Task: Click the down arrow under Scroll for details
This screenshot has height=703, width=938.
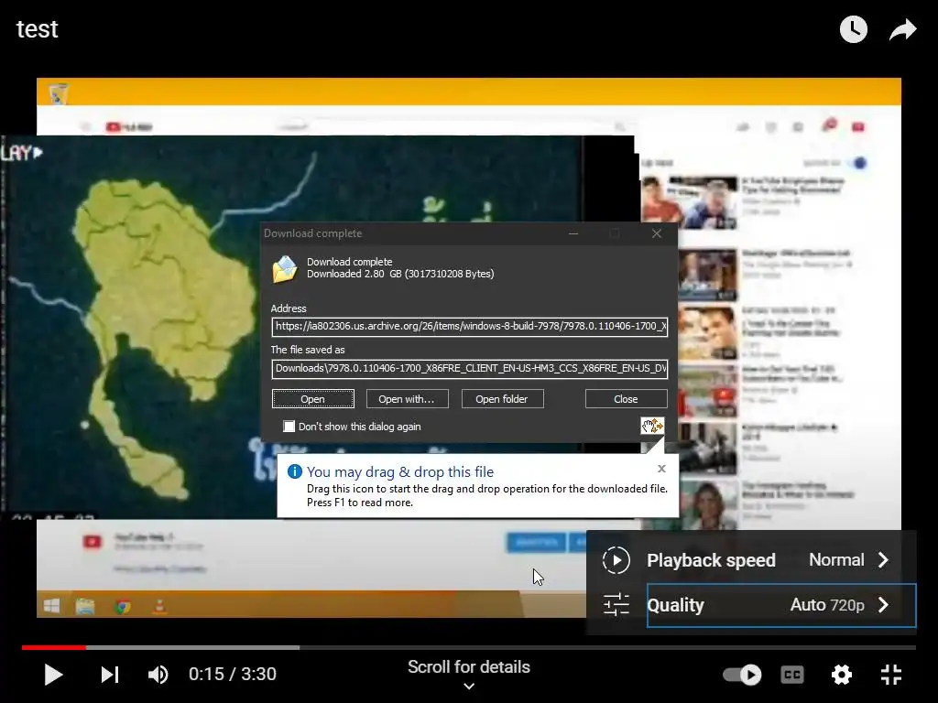Action: 469,687
